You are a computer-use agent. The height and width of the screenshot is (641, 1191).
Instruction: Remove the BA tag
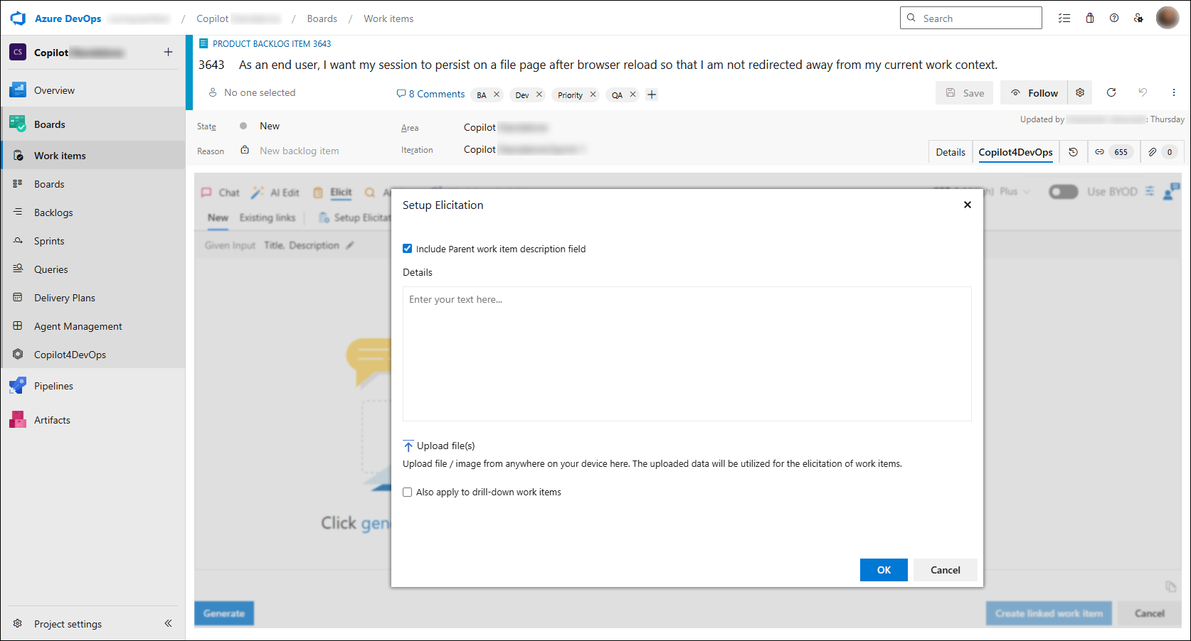[x=497, y=95]
